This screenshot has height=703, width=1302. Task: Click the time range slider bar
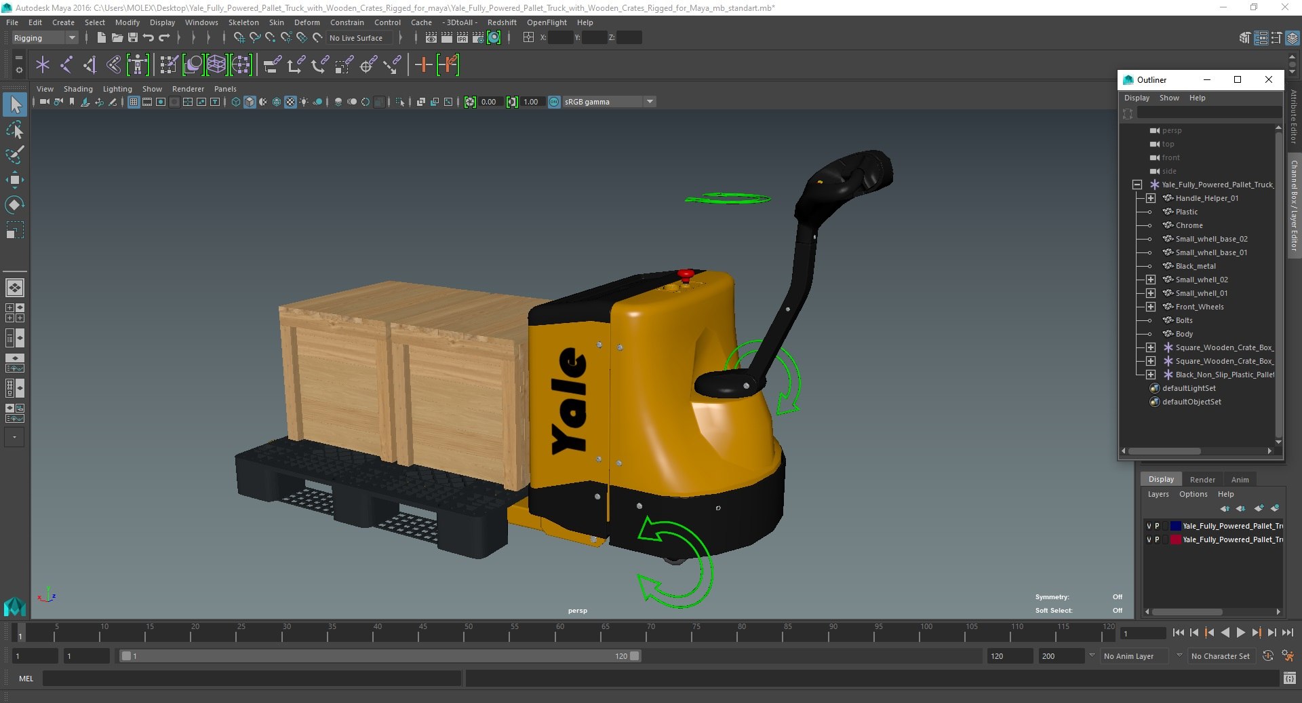point(380,656)
